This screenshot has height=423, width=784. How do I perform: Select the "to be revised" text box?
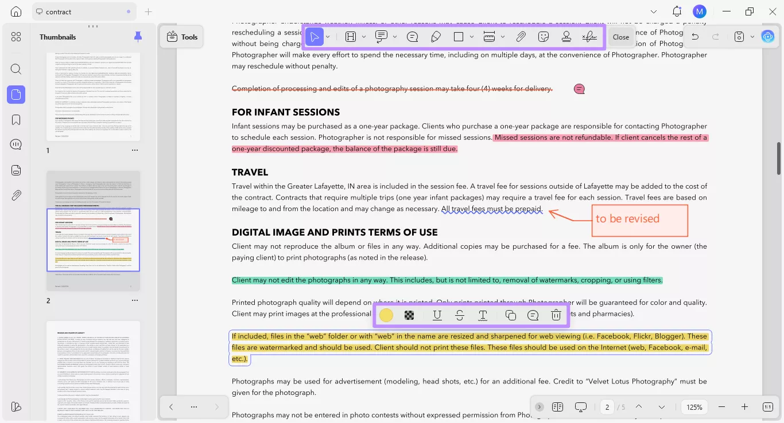point(640,220)
